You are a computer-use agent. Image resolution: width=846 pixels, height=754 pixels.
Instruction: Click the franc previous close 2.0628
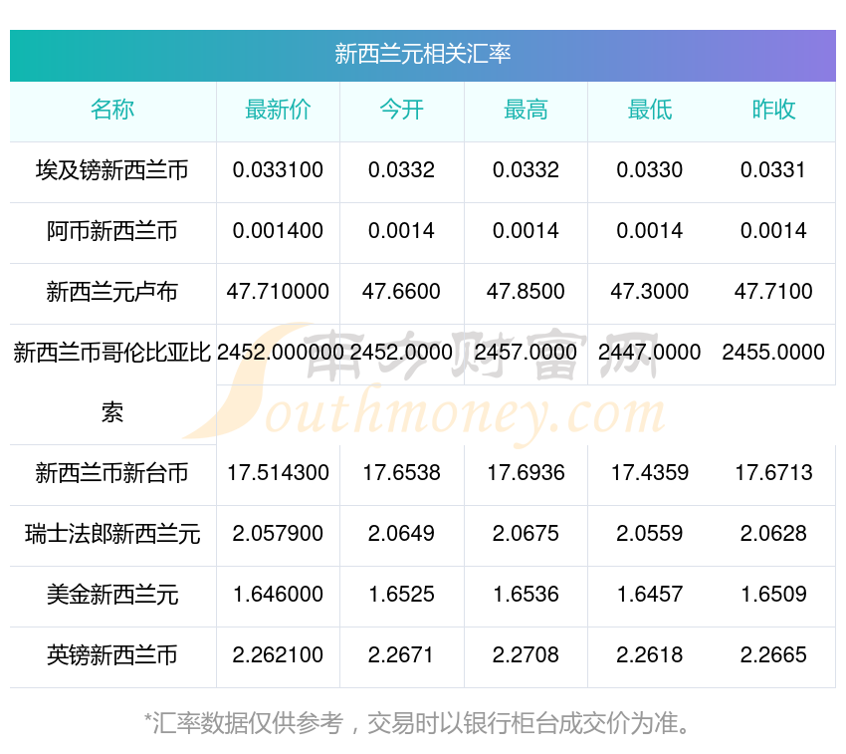pyautogui.click(x=773, y=534)
